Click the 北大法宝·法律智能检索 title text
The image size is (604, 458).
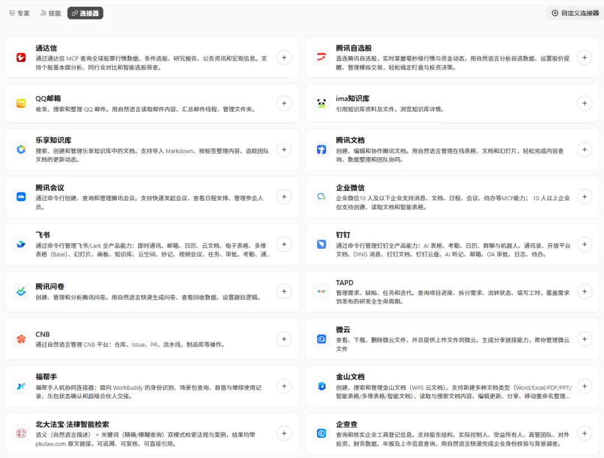point(72,424)
